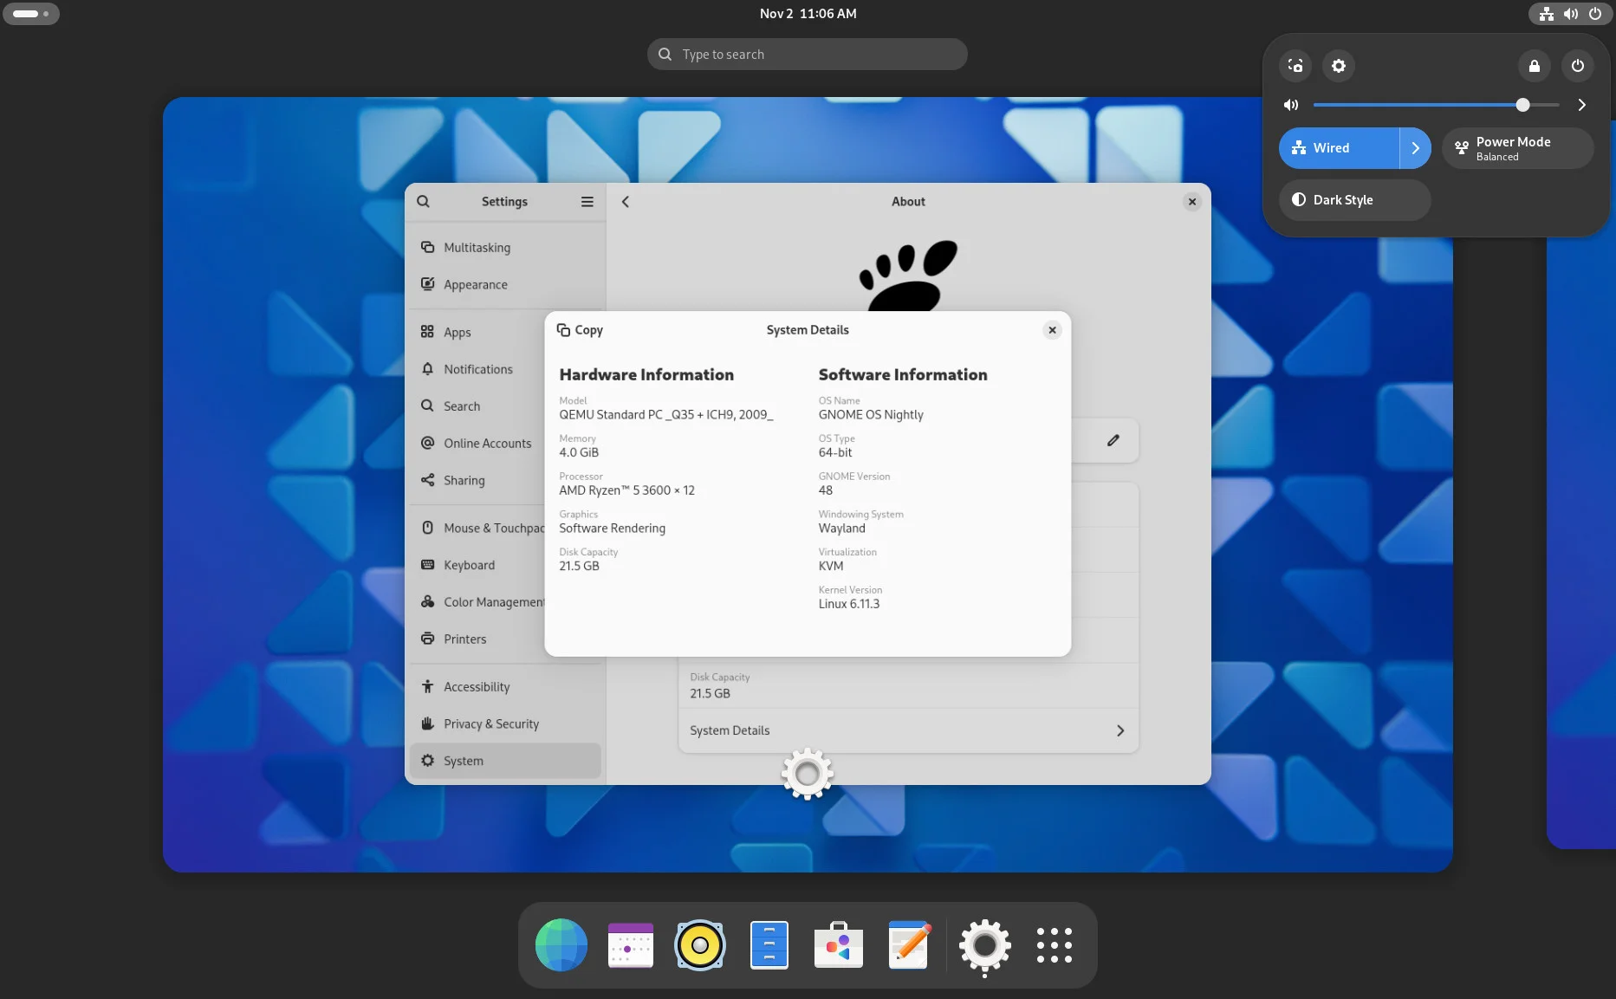
Task: Open power menu in quick settings
Action: coord(1577,66)
